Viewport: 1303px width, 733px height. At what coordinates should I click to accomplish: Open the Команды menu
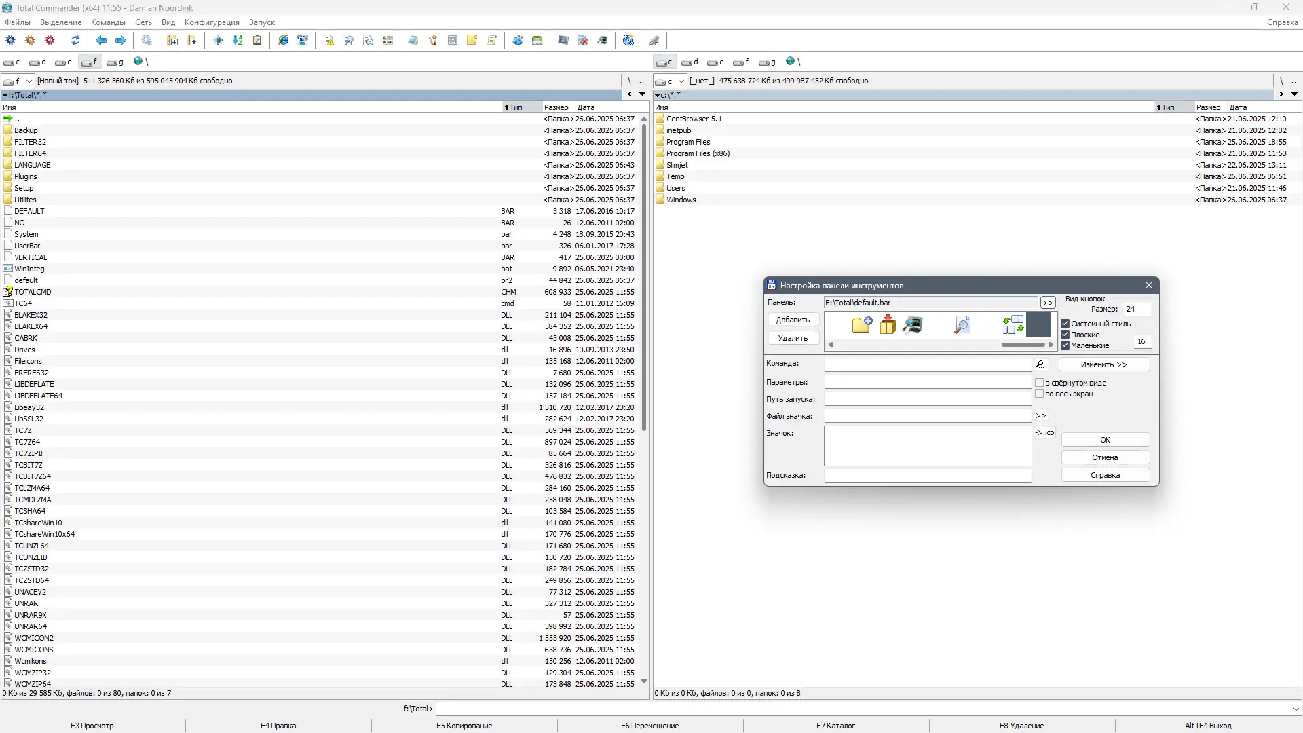pos(108,22)
